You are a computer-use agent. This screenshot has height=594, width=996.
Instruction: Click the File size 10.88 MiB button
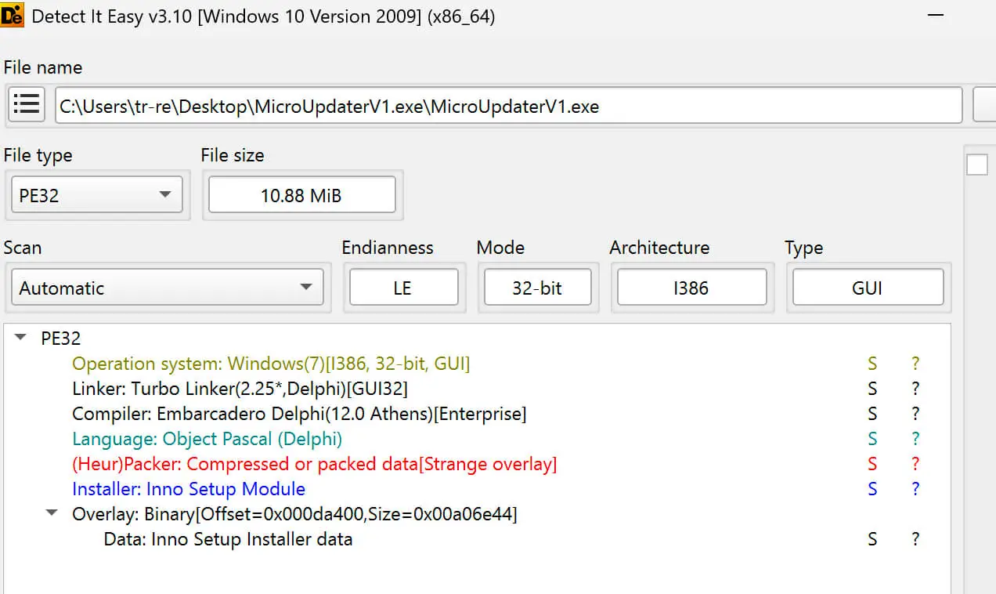(x=302, y=195)
